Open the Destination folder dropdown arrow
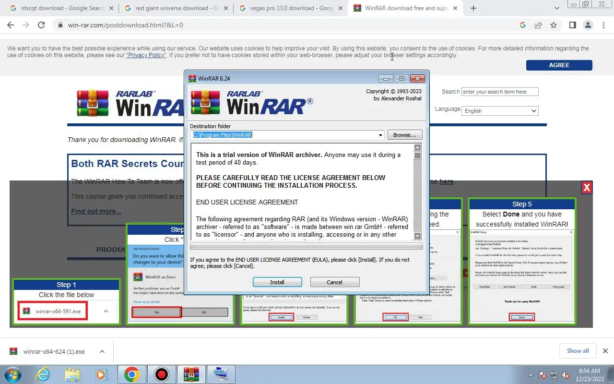 pos(381,135)
